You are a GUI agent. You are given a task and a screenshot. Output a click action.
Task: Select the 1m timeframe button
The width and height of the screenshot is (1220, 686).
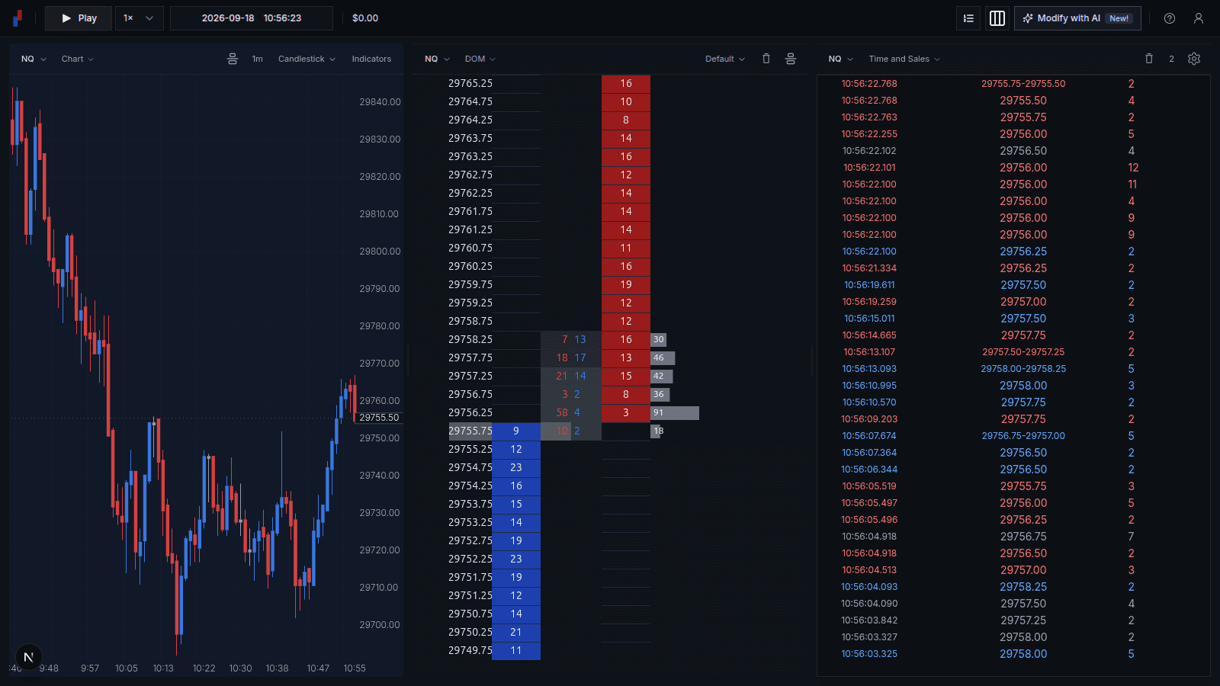(258, 59)
